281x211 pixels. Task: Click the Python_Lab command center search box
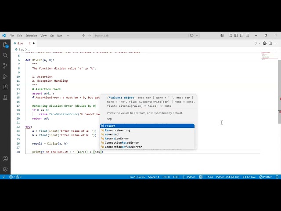click(x=140, y=36)
